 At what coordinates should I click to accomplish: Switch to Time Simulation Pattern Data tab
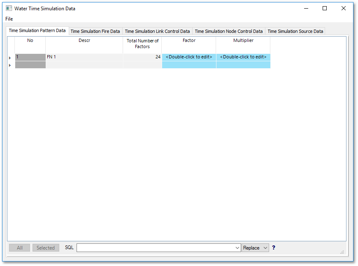[37, 30]
